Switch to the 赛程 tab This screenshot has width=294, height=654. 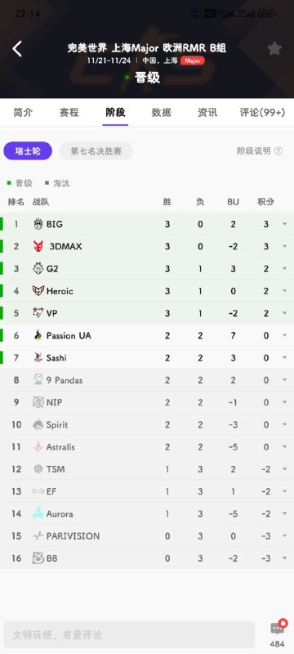pos(69,112)
